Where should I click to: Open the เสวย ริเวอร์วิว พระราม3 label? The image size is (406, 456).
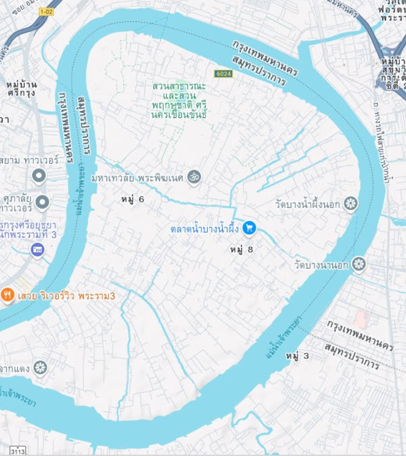(66, 296)
